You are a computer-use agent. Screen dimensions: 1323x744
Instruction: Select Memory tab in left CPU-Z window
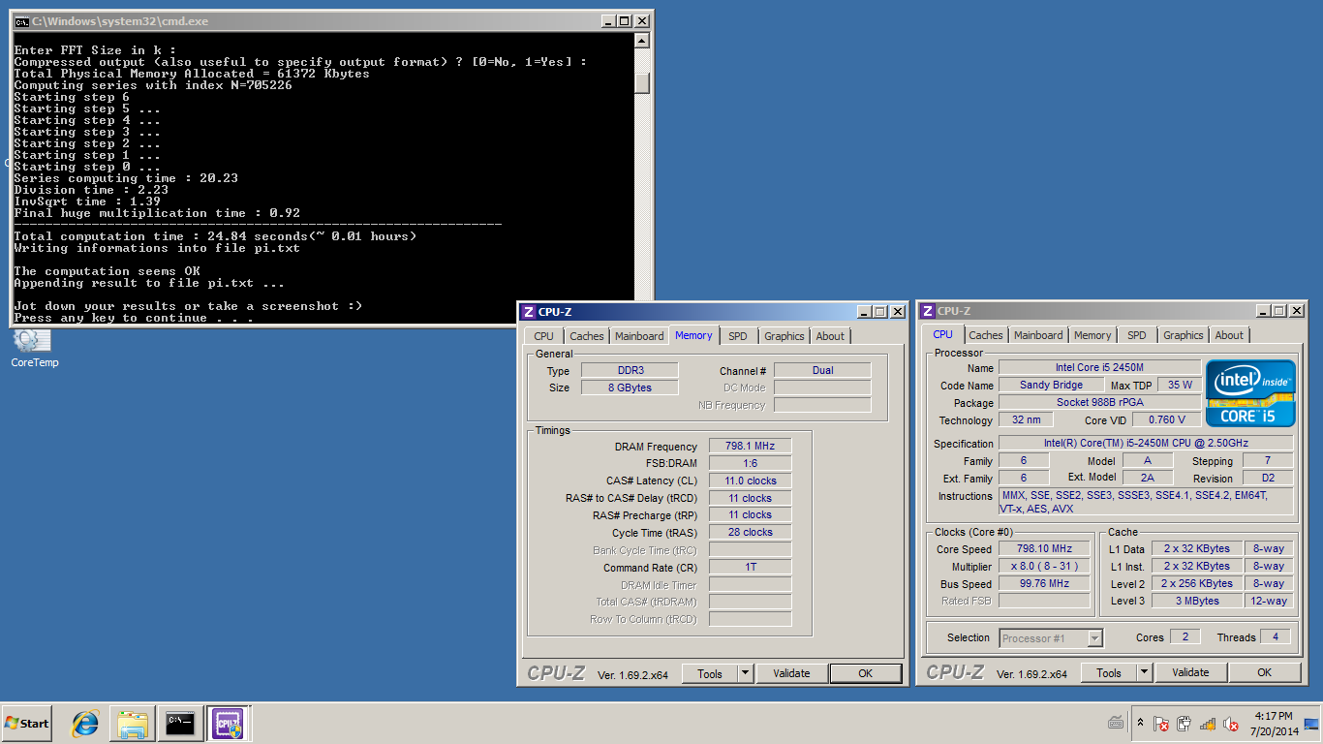click(x=693, y=335)
